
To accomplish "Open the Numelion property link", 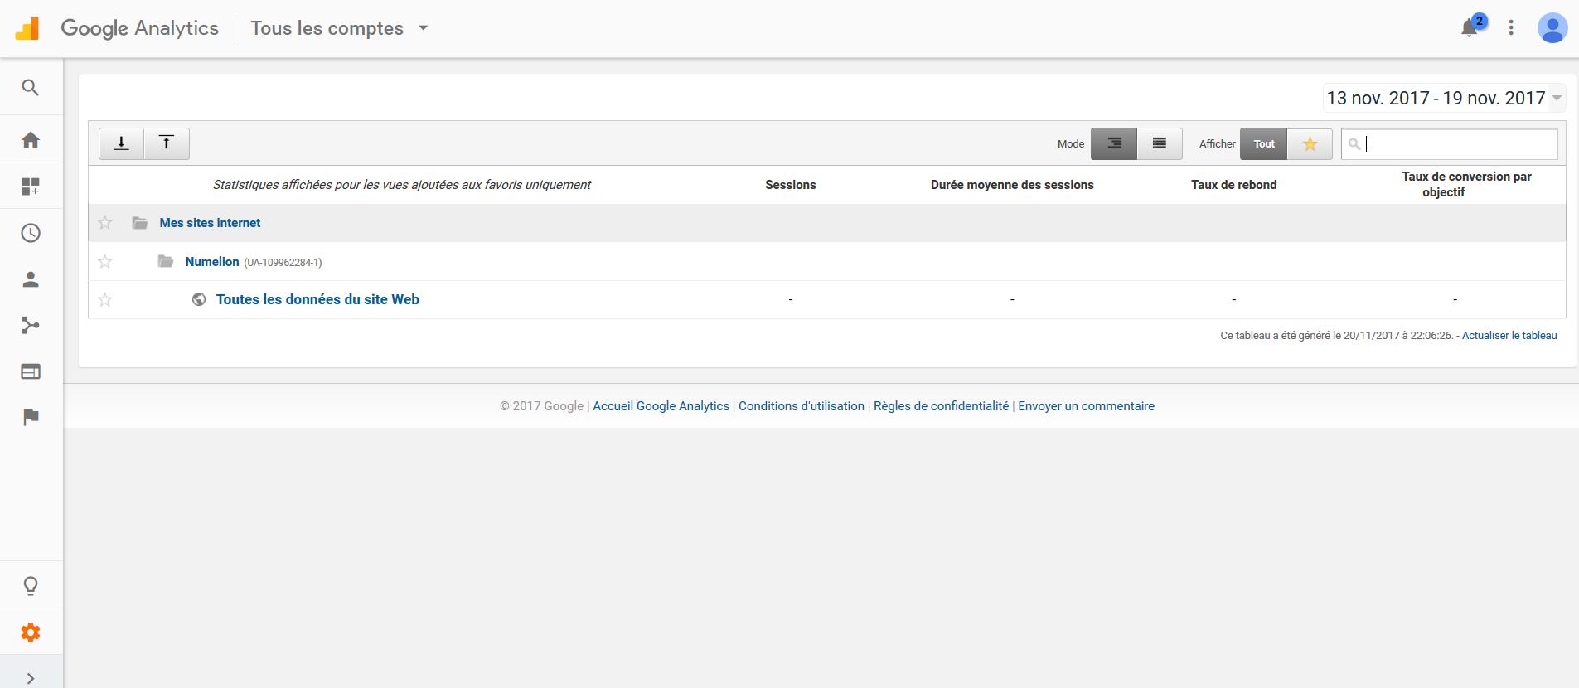I will (x=212, y=262).
